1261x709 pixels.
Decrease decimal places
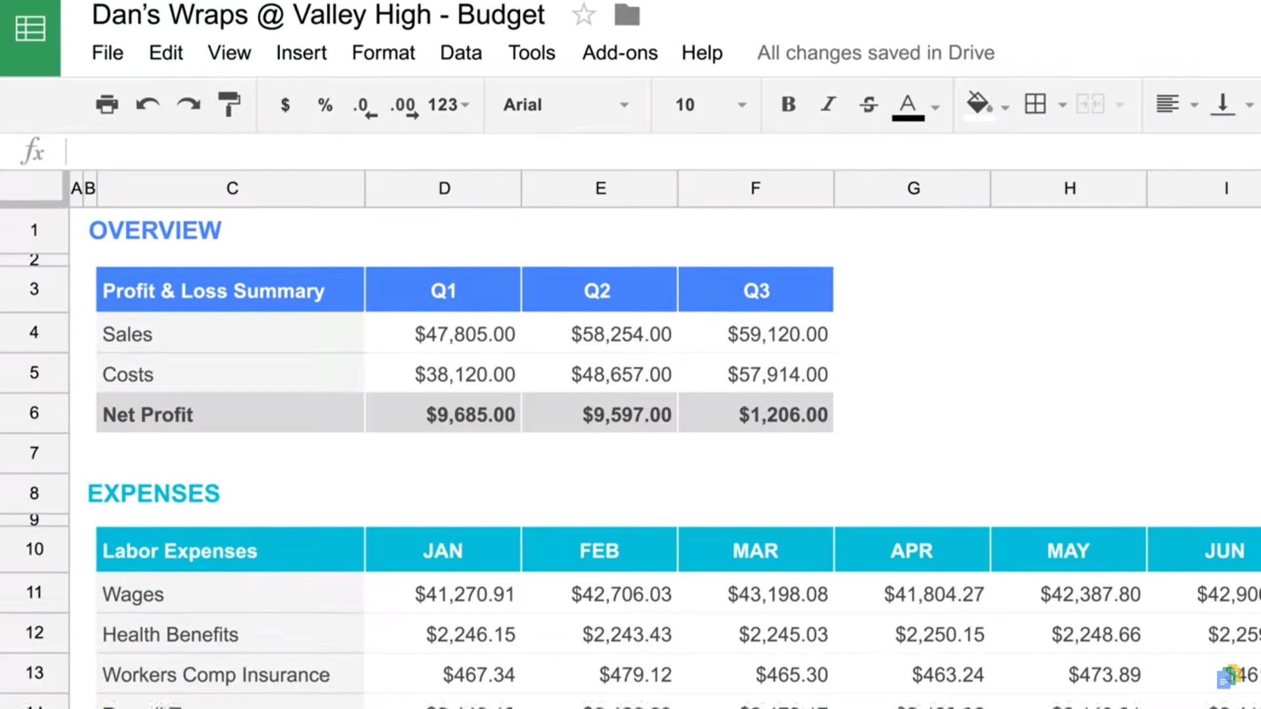363,104
